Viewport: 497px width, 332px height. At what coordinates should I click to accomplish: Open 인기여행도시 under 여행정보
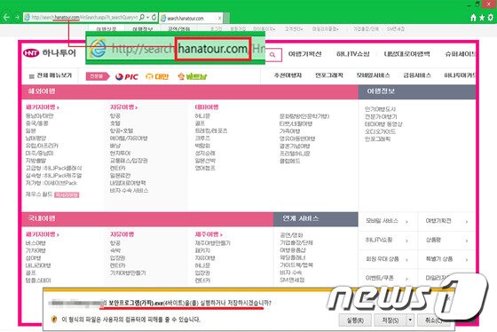(x=380, y=109)
